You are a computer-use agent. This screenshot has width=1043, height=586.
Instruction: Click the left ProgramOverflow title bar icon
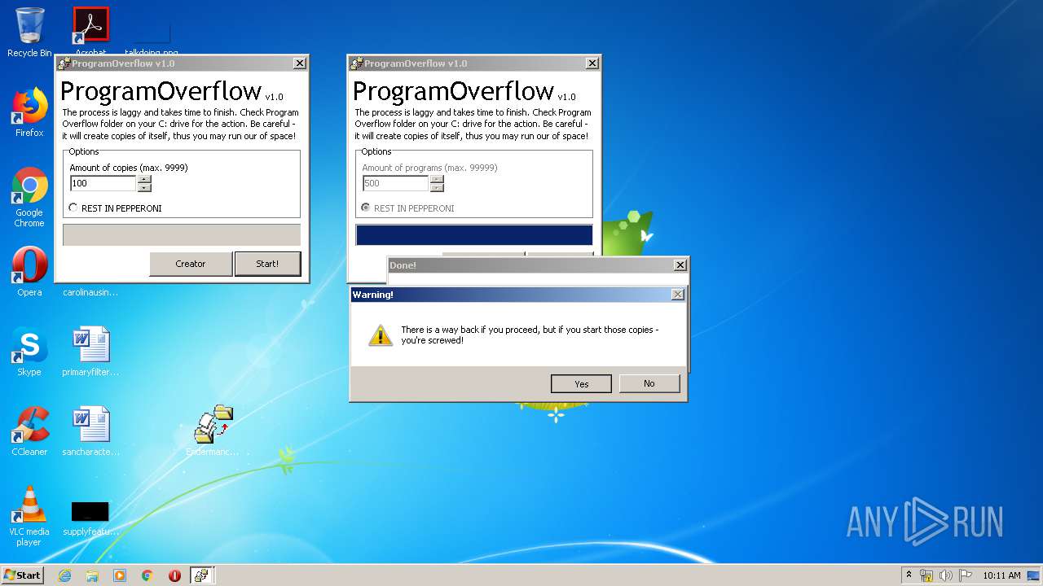[64, 63]
